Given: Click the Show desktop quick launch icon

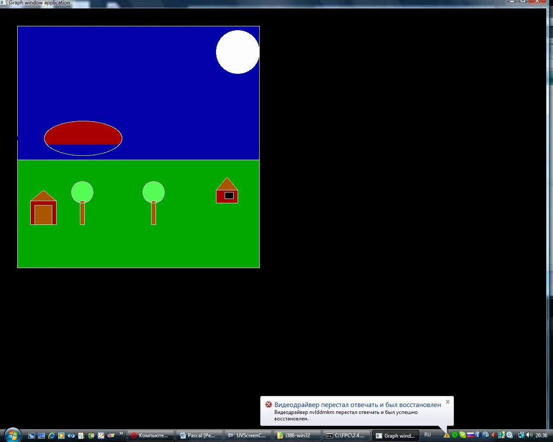Looking at the screenshot, I should point(41,436).
